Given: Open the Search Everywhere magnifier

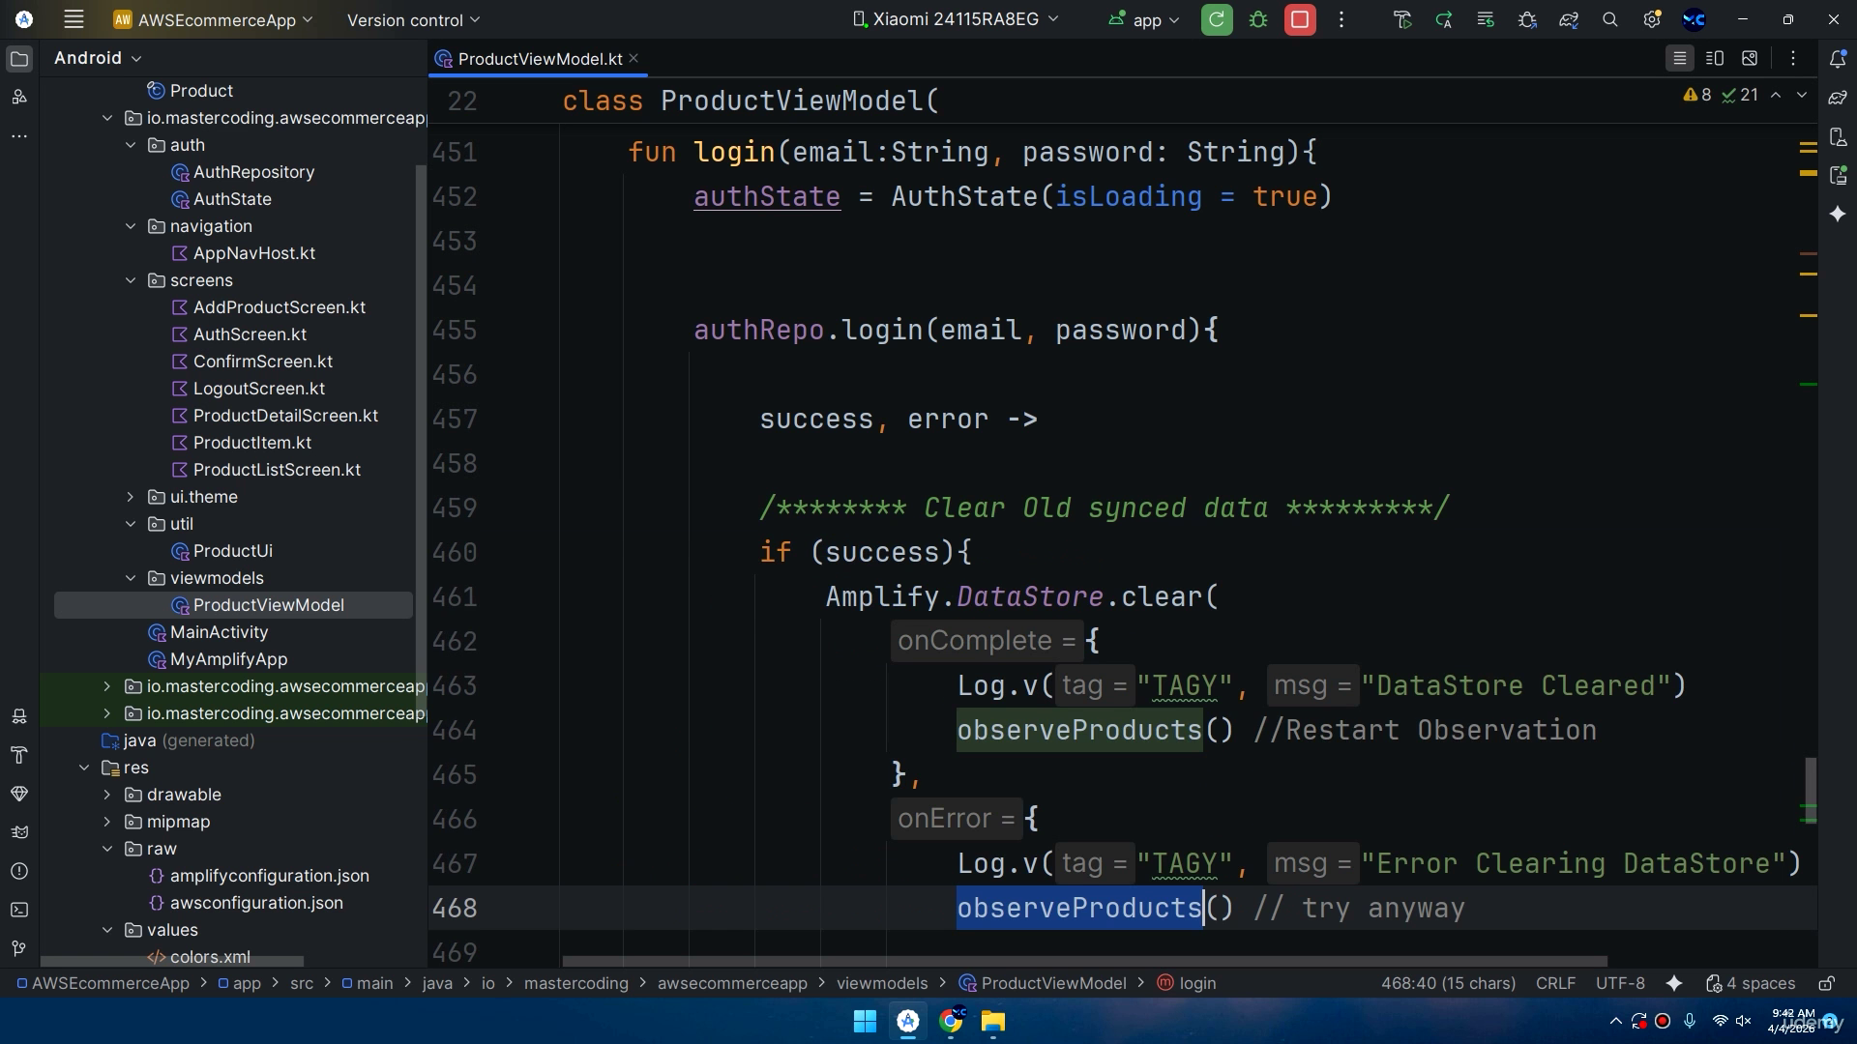Looking at the screenshot, I should (1610, 19).
